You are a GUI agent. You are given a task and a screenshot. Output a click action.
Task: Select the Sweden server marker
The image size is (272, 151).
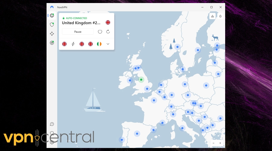pos(198,50)
